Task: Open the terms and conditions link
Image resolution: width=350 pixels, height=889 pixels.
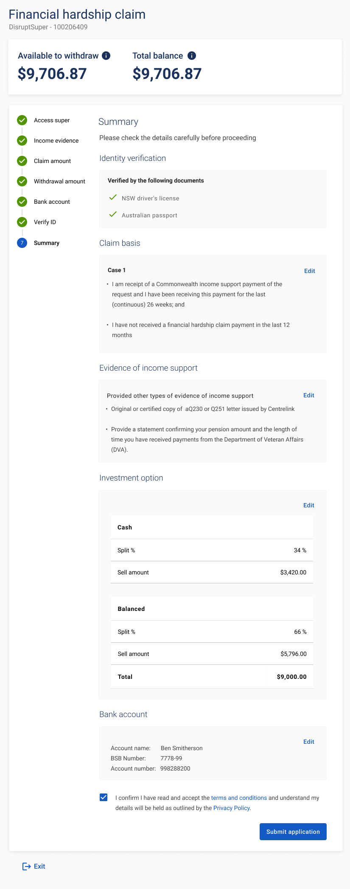Action: coord(239,798)
